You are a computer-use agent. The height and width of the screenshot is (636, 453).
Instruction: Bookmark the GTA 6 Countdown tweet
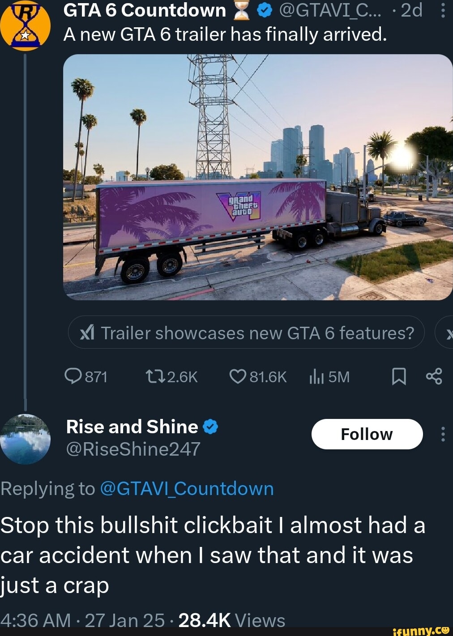(399, 377)
